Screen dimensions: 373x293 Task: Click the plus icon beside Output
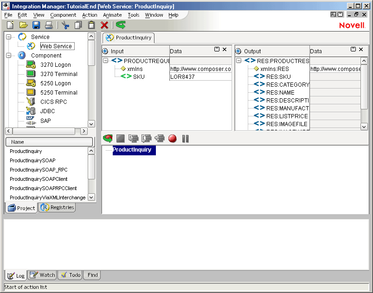238,51
